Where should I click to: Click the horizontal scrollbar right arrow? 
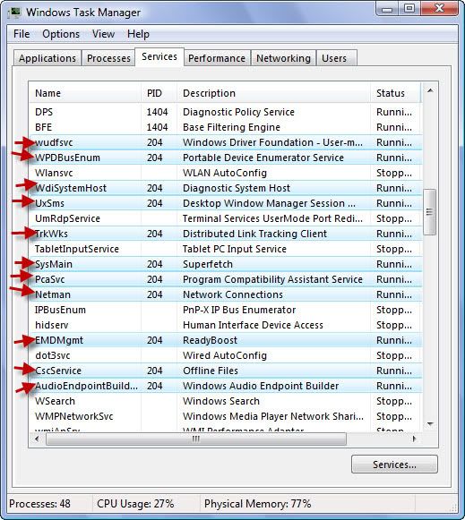point(414,439)
